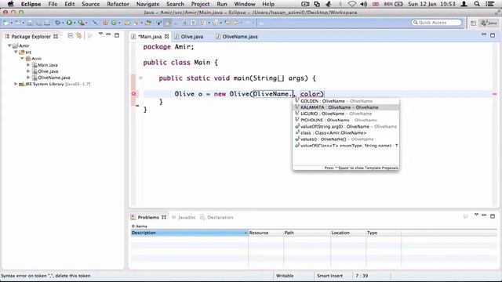Click the Wi-Fi icon in the menu bar
Image resolution: width=502 pixels, height=282 pixels.
[352, 4]
